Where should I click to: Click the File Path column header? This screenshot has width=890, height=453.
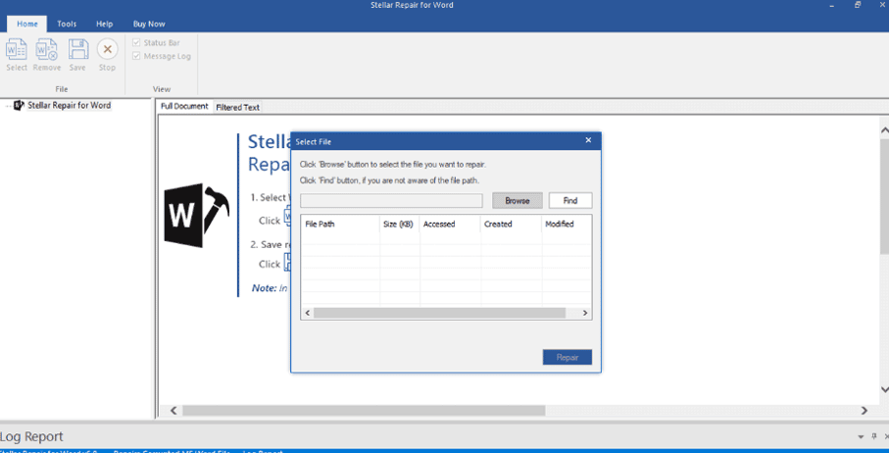(340, 225)
